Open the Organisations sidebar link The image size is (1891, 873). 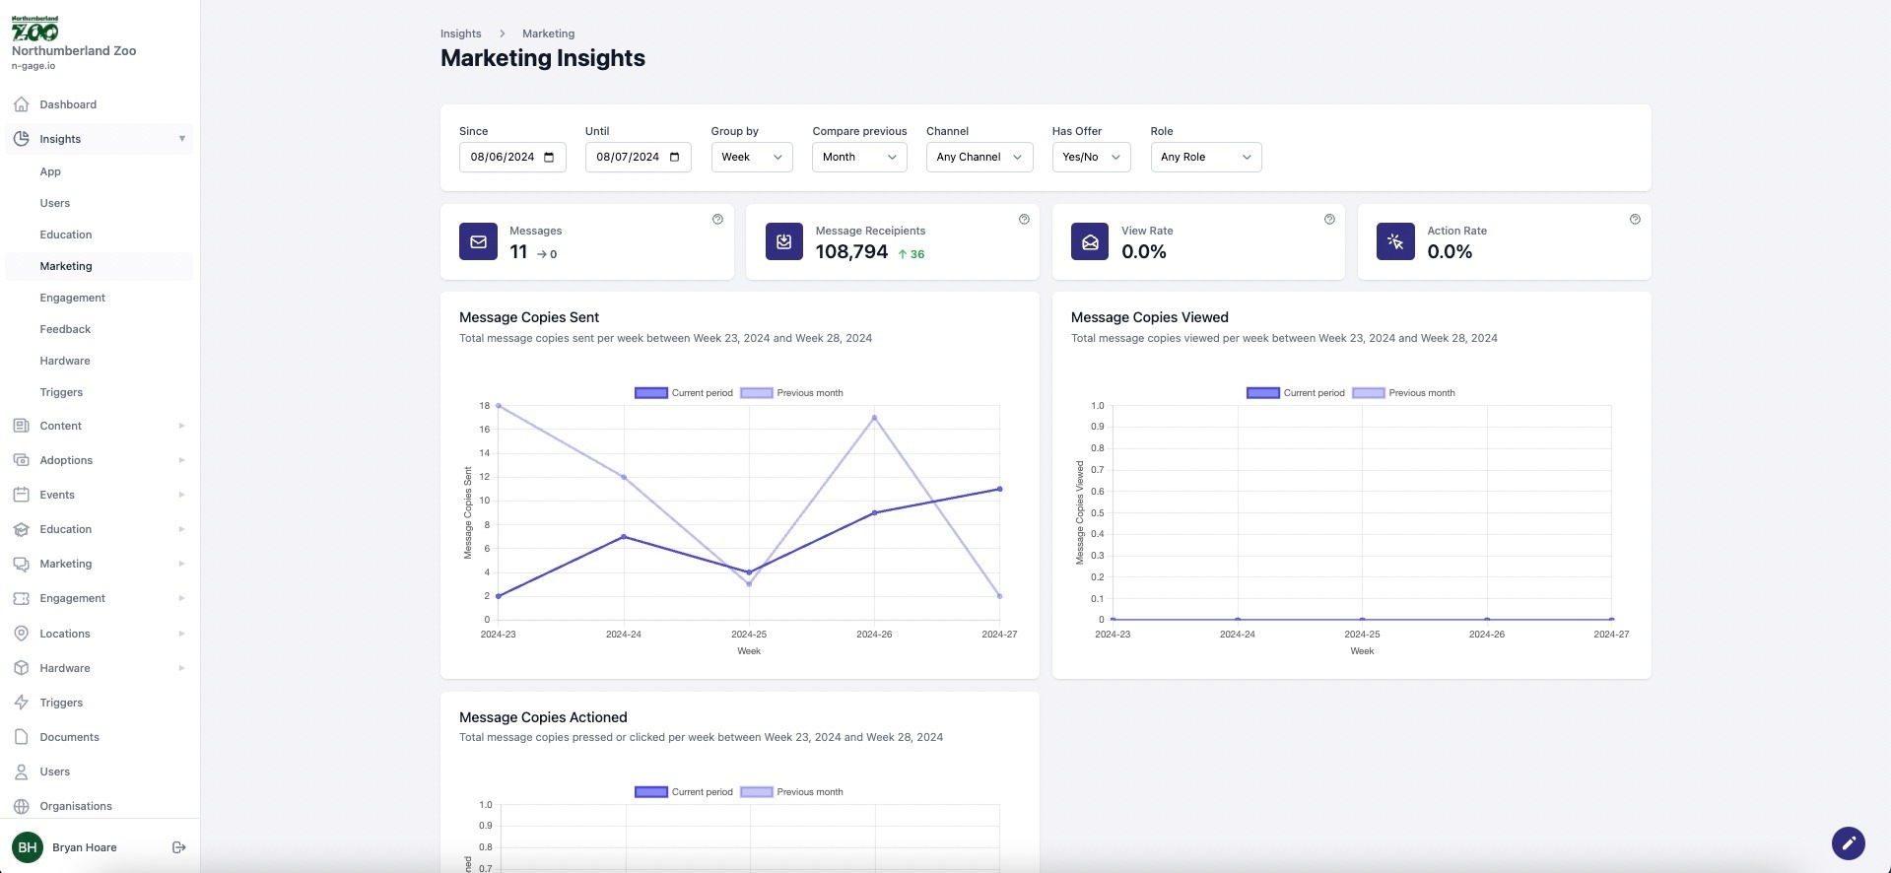(x=76, y=806)
